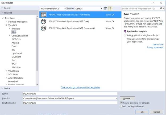The height and width of the screenshot is (115, 166).
Task: Open the Location path dropdown arrow
Action: tap(116, 98)
